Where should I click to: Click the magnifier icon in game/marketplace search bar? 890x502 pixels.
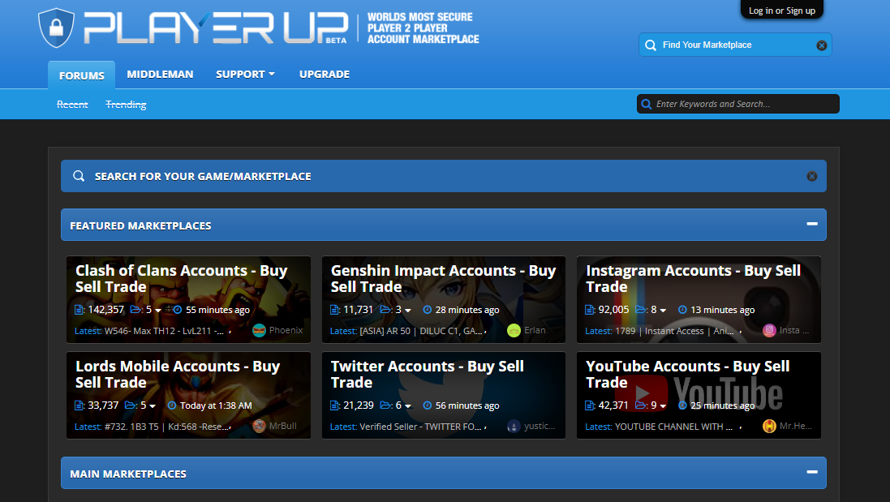click(x=79, y=176)
